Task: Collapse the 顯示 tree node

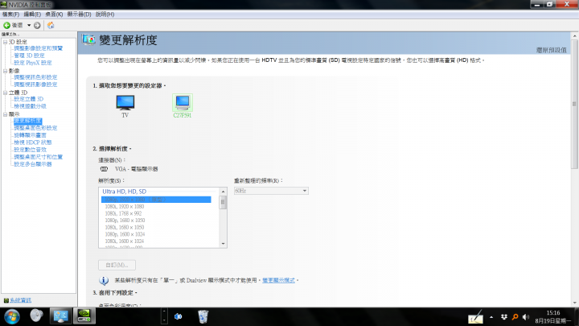Action: (5, 114)
